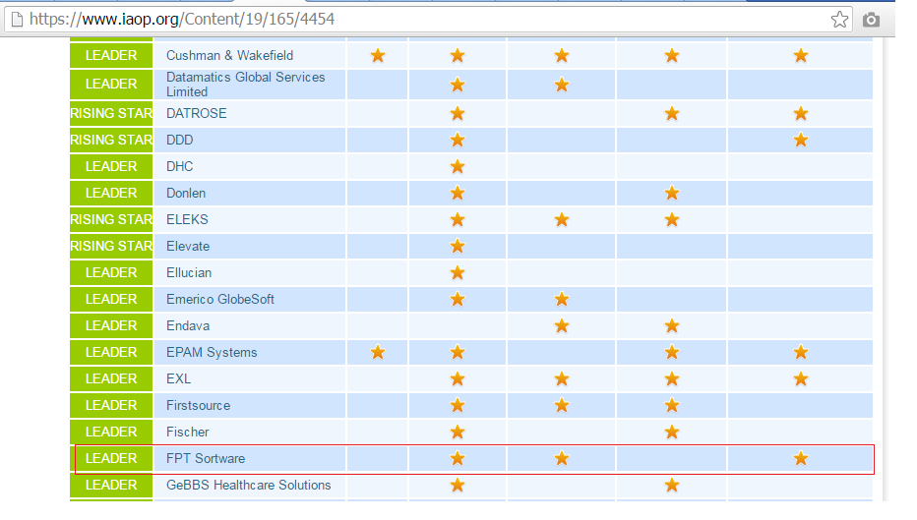The image size is (917, 520).
Task: Click the RISING STAR label beside Elevate
Action: click(x=111, y=246)
